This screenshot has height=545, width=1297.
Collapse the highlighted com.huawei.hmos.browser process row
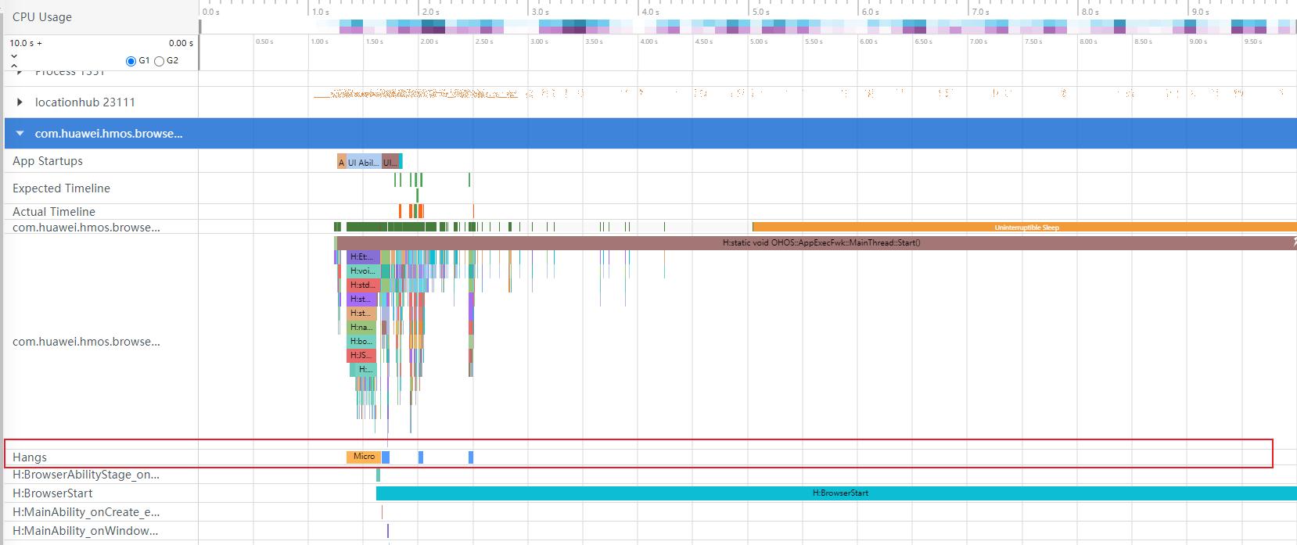coord(20,134)
